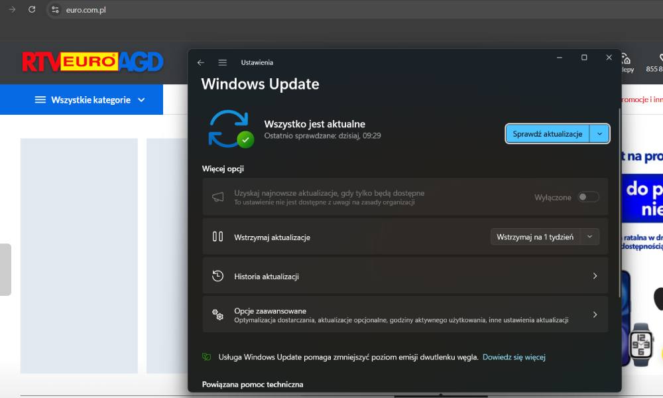
Task: Click the back arrow in Settings window
Action: coord(201,62)
